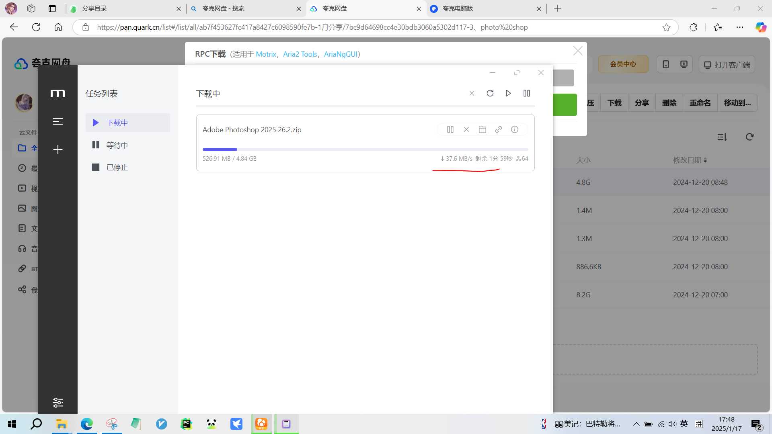Click the 大小 column header
Screen dimensions: 772x434
point(583,160)
